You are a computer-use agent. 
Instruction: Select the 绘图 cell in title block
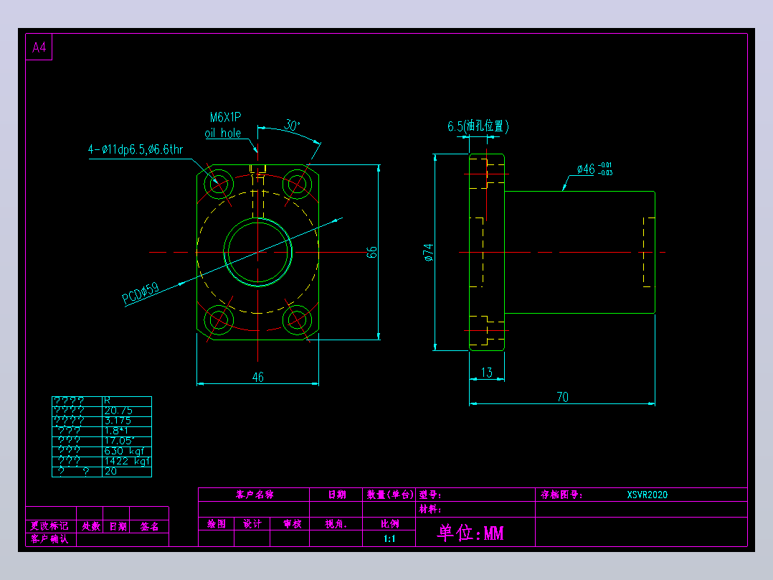pos(217,524)
